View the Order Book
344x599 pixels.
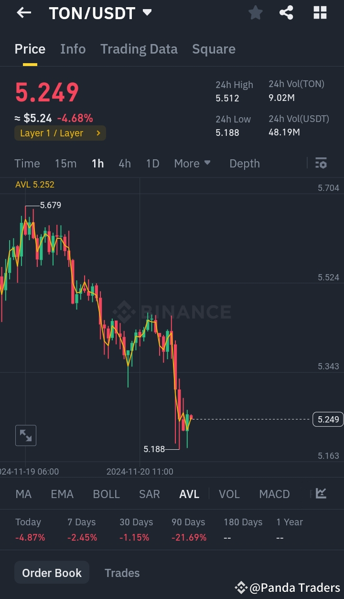52,572
